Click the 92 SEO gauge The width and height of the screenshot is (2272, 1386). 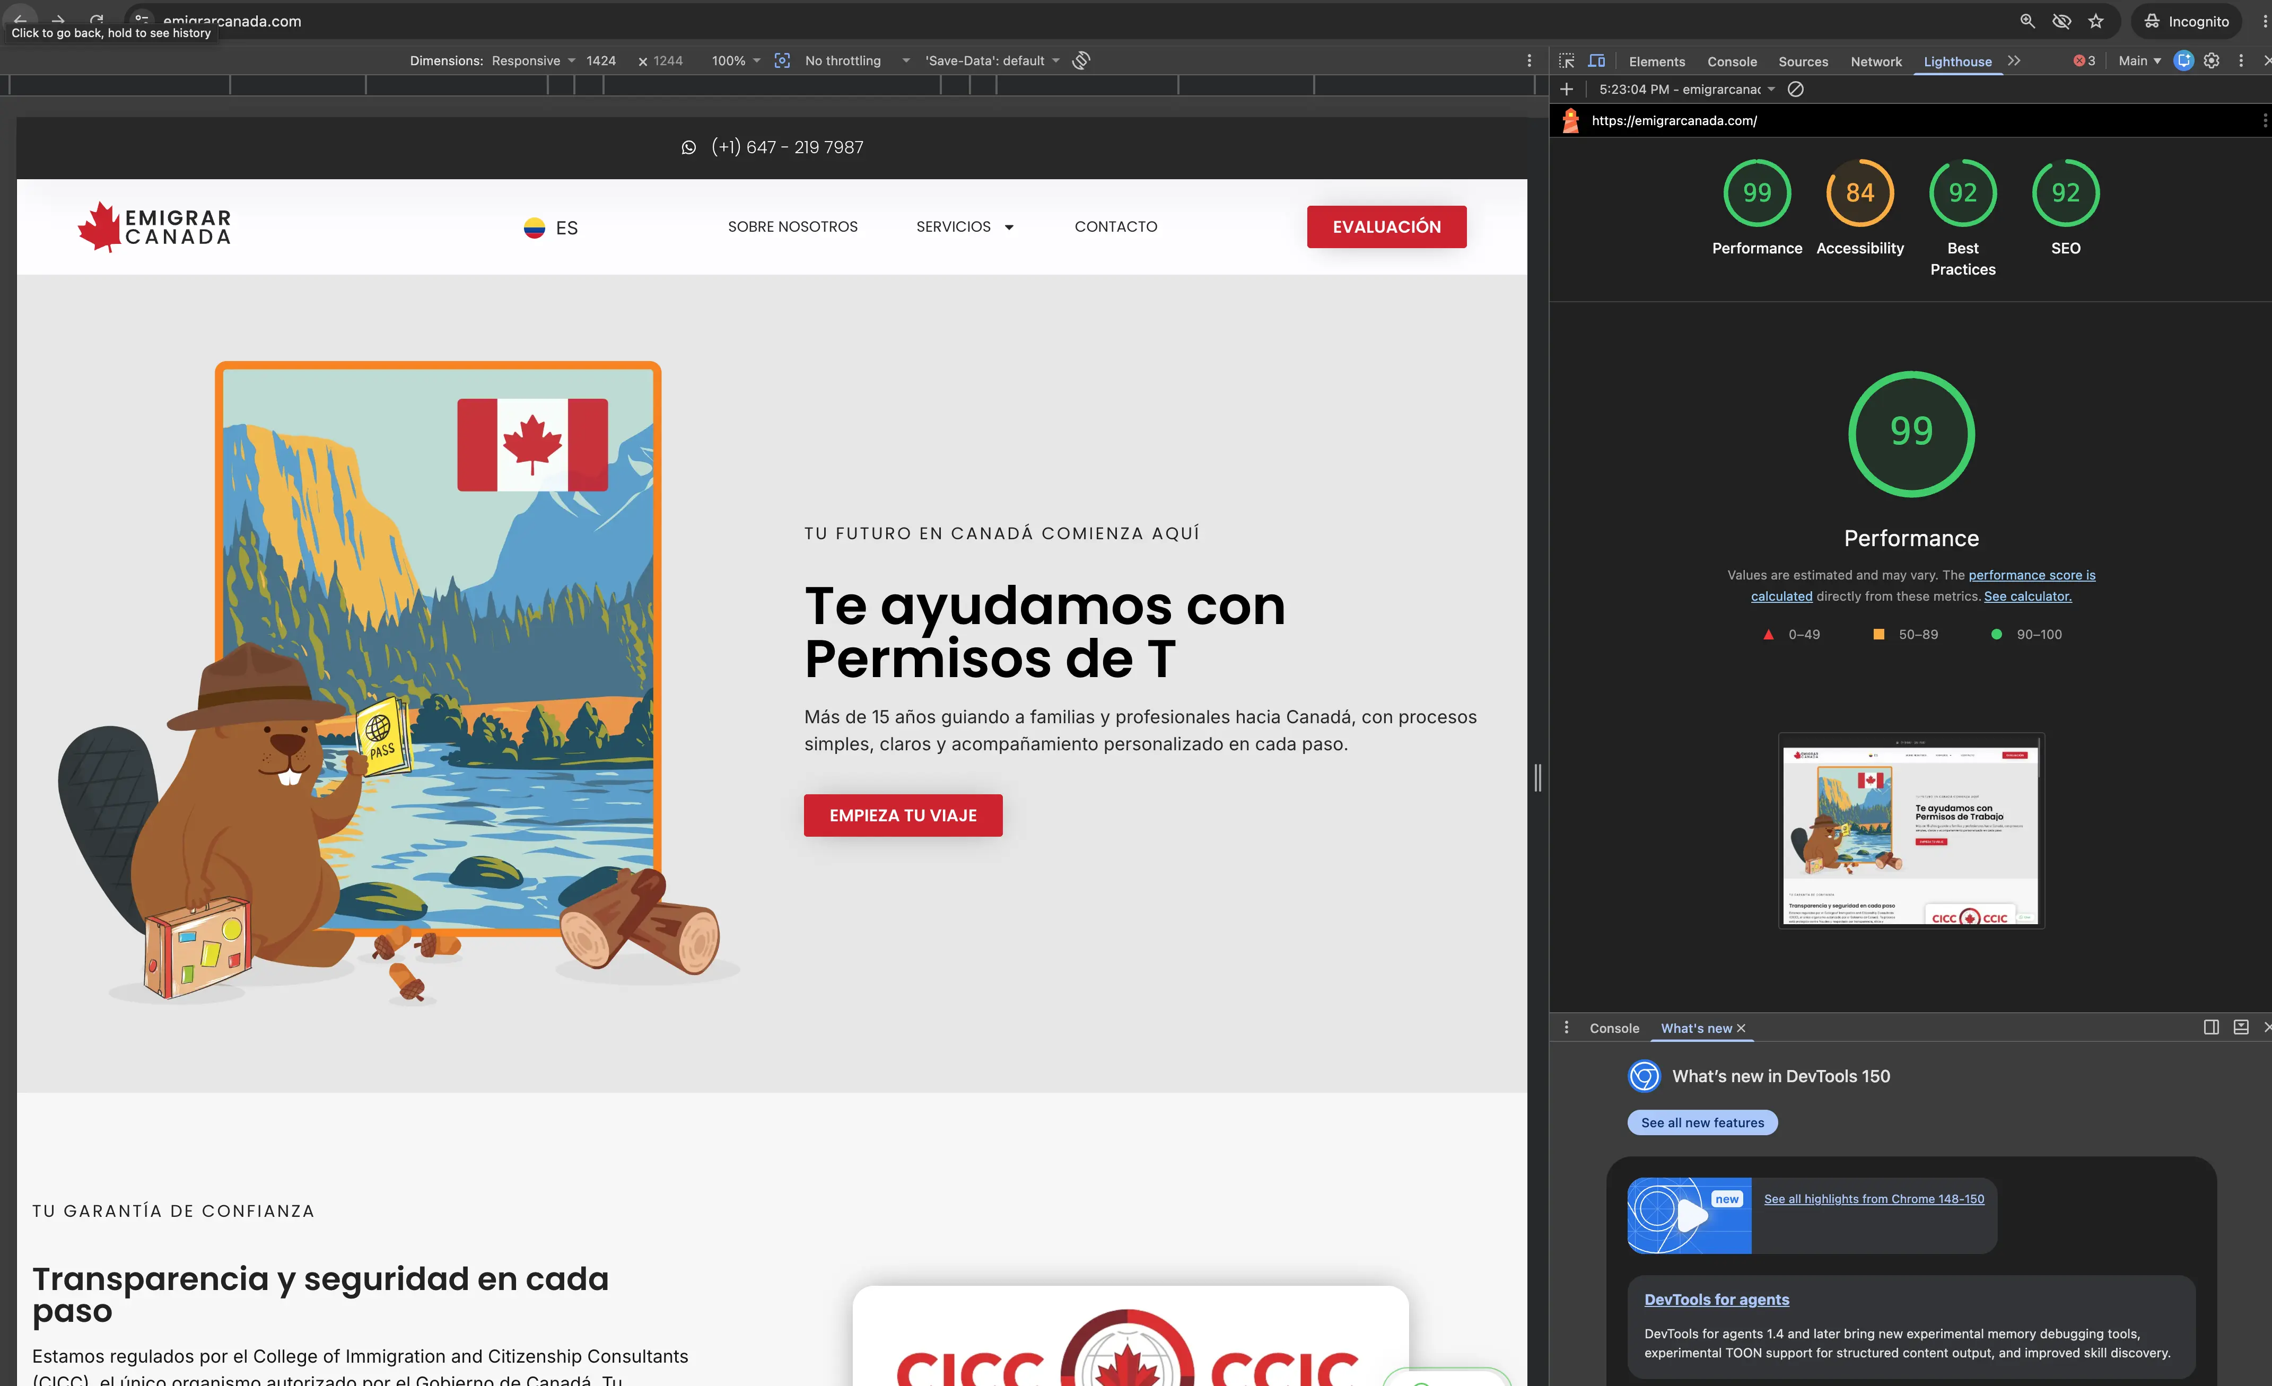tap(2066, 192)
